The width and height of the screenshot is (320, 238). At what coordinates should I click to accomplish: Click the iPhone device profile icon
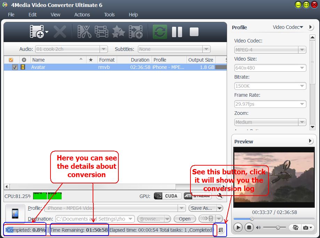pos(15,214)
